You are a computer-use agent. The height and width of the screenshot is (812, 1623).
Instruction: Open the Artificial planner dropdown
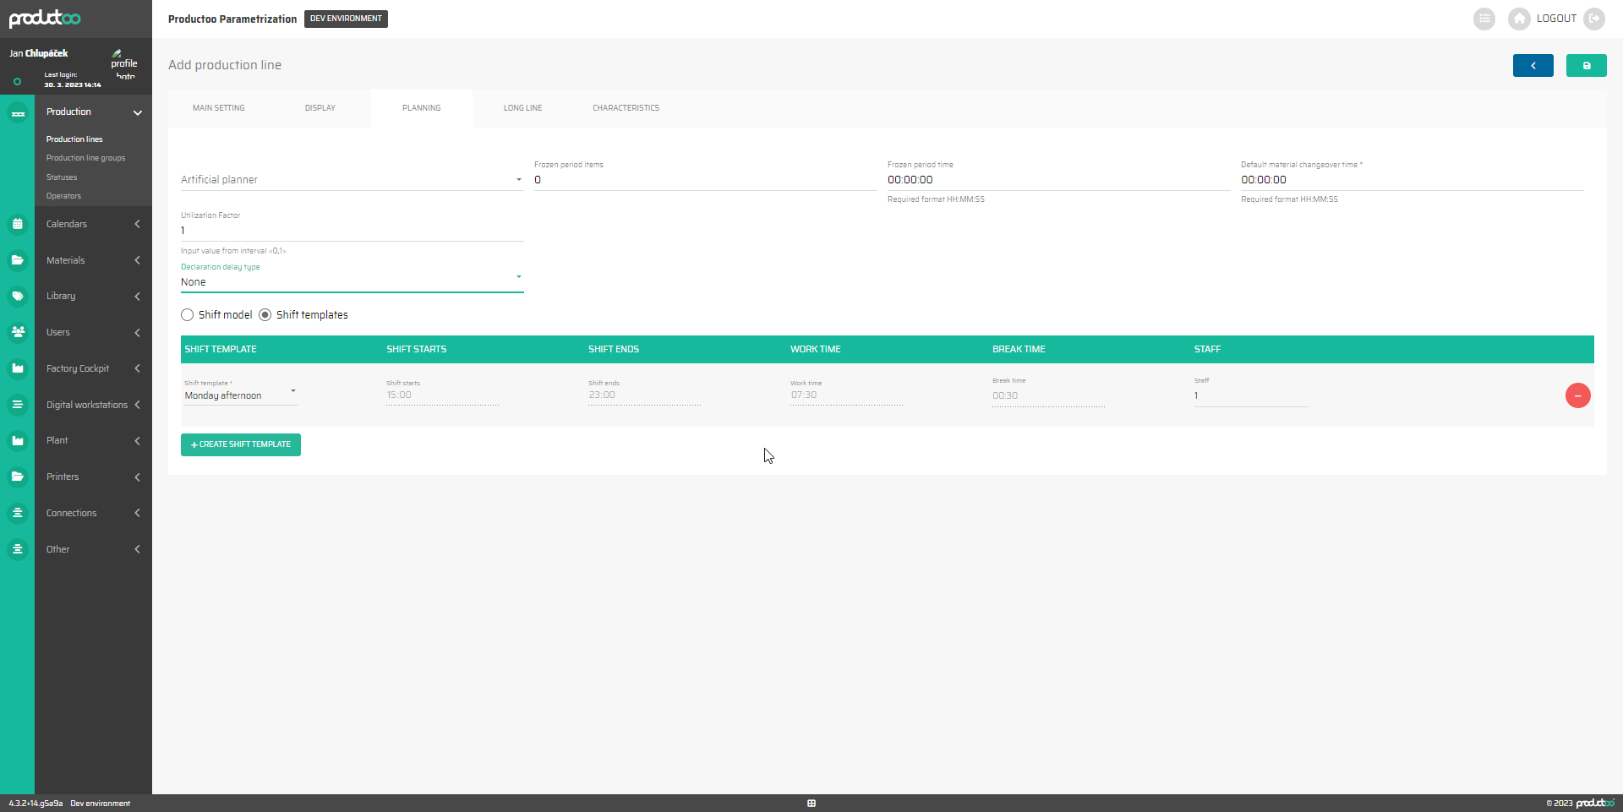[x=352, y=180]
